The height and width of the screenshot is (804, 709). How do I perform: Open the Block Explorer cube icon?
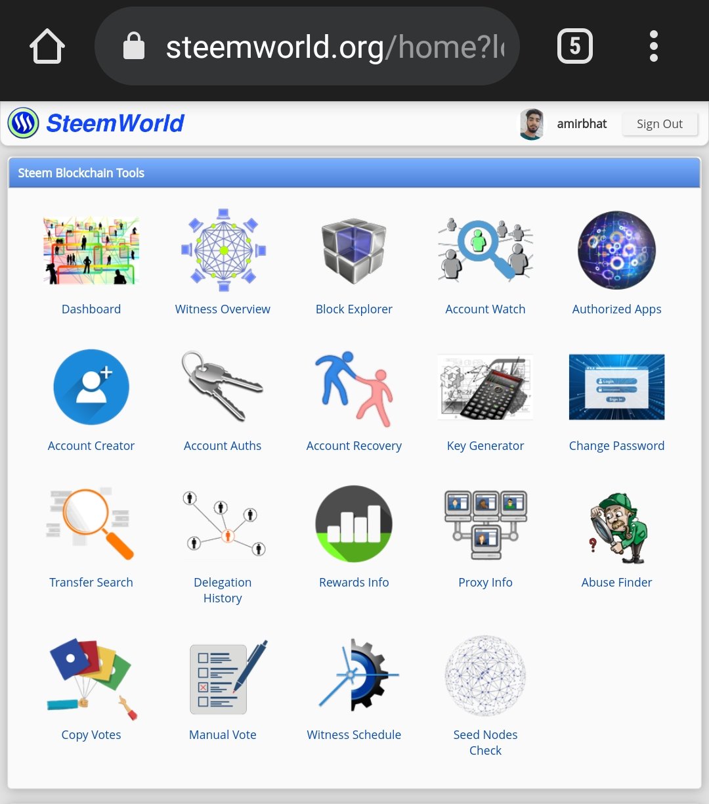(x=354, y=250)
